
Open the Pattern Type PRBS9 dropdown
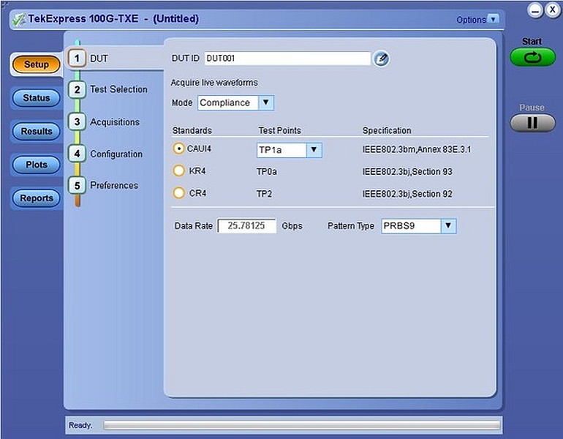[448, 226]
